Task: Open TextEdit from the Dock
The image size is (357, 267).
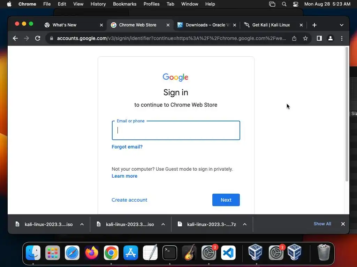Action: coord(150,253)
